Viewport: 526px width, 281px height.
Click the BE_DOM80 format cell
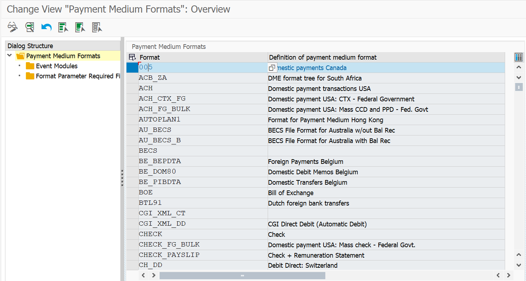coord(203,172)
